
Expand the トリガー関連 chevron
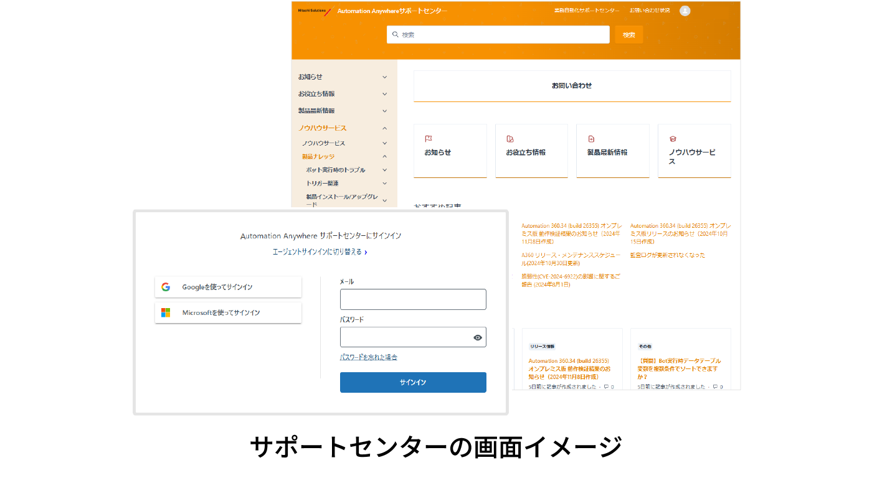point(384,184)
